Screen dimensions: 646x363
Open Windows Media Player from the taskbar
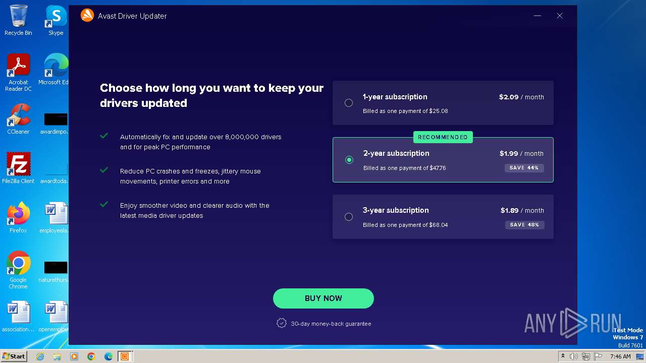[74, 356]
